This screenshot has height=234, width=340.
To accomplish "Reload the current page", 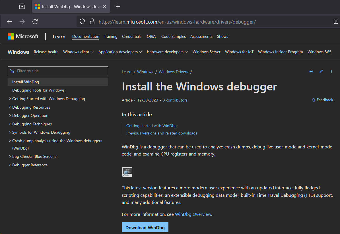I will [x=35, y=21].
